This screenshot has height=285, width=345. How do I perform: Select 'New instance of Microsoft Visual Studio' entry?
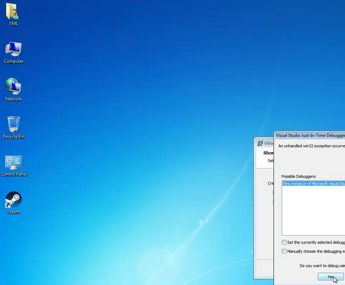313,184
